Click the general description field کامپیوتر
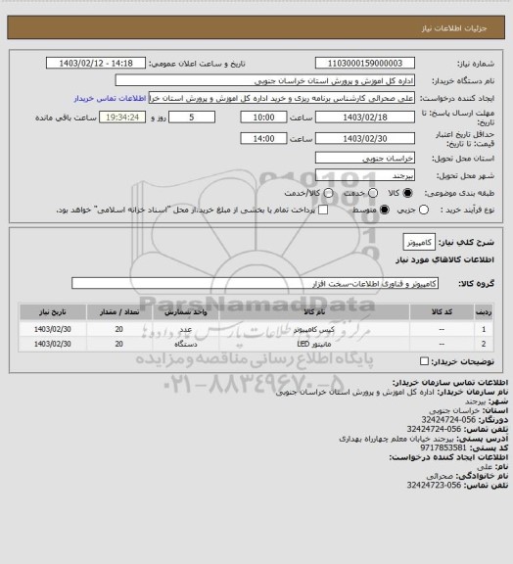Screen dimensions: 513x564 point(419,242)
